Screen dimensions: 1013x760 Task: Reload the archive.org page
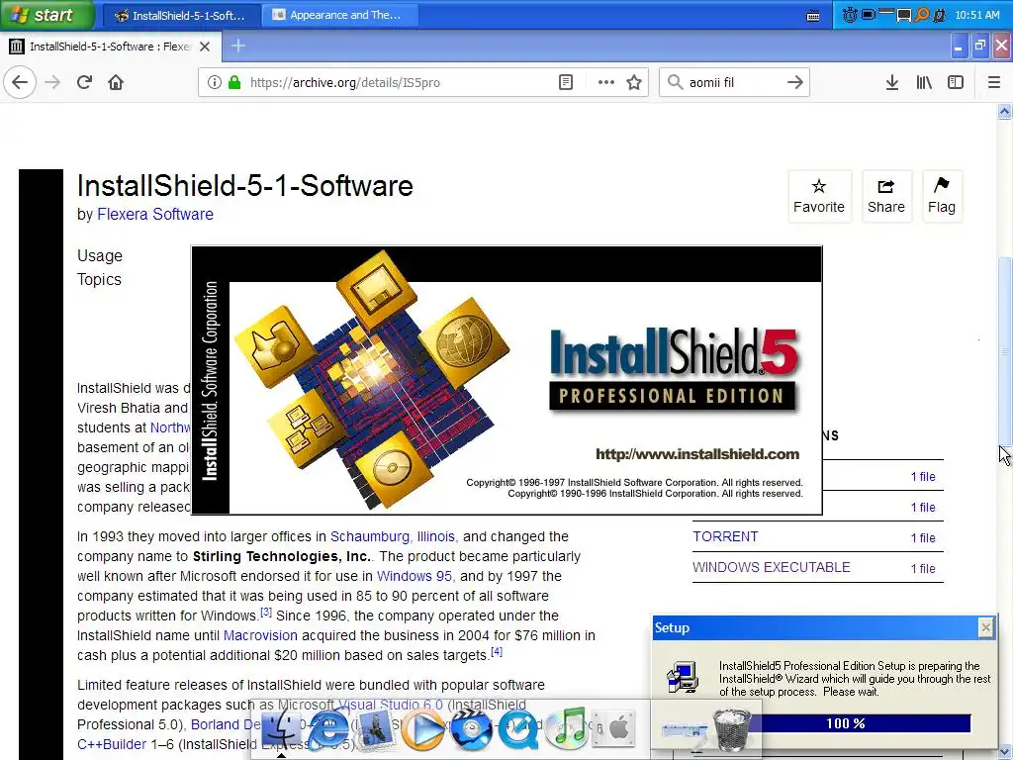(x=84, y=82)
